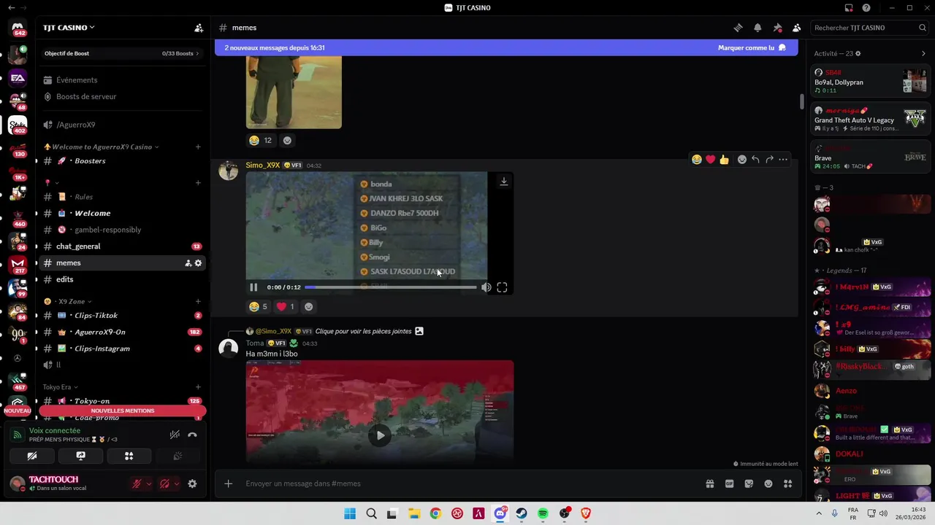Open the Rules channel
Image resolution: width=935 pixels, height=525 pixels.
121,197
